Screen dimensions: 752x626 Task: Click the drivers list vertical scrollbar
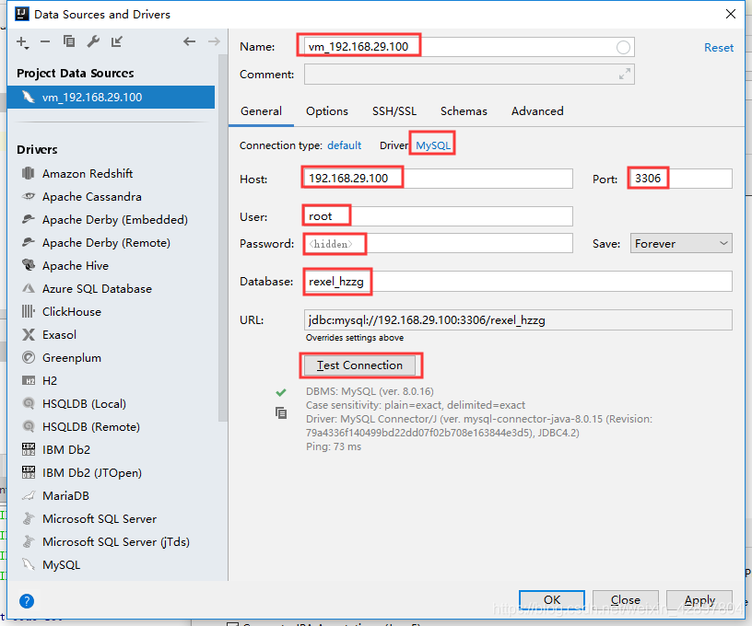pyautogui.click(x=222, y=239)
